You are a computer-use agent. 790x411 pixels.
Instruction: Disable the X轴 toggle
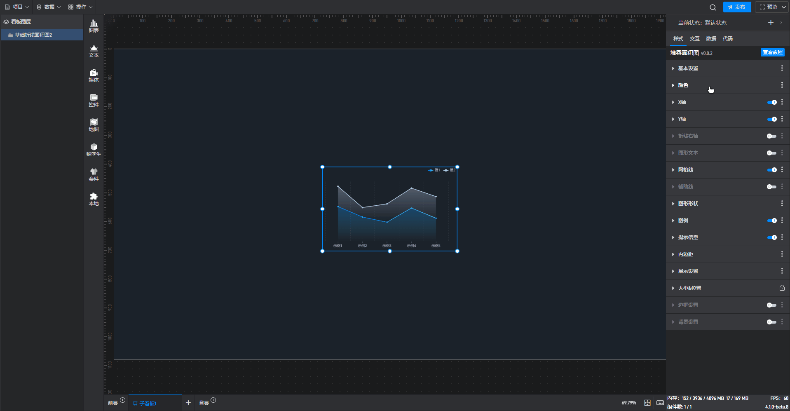coord(771,102)
